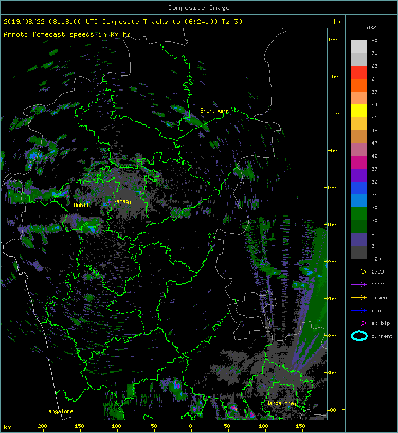Viewport: 398px width, 433px height.
Task: Click the km label at bottom left
Action: [x=8, y=427]
